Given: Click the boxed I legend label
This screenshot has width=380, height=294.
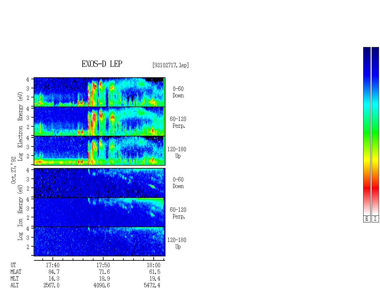Looking at the screenshot, I should [x=375, y=219].
